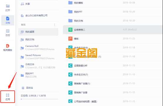The image size is (163, 106).
Task: Open the 运营数据分析 shared file
Action: [113, 66]
